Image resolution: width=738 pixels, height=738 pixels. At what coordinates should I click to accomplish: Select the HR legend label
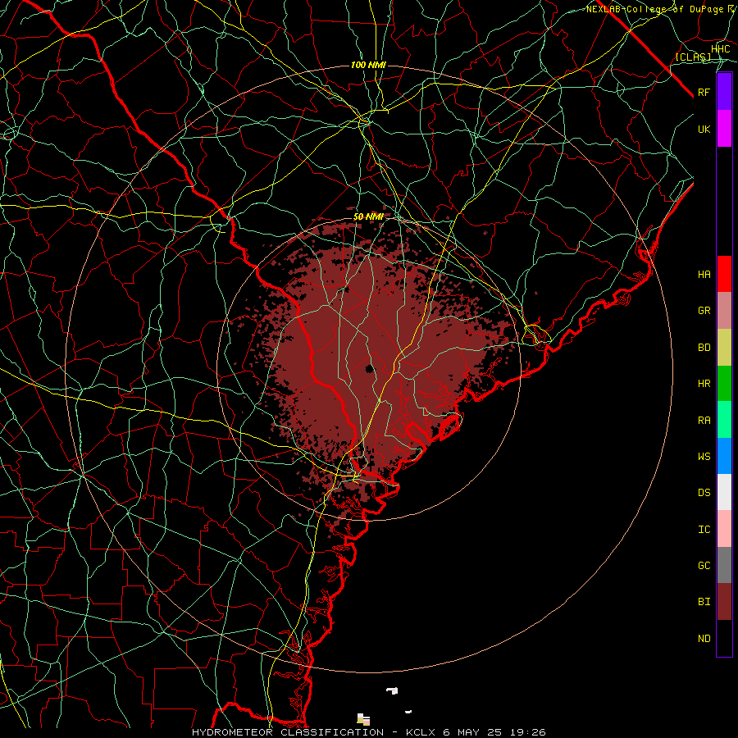point(704,384)
